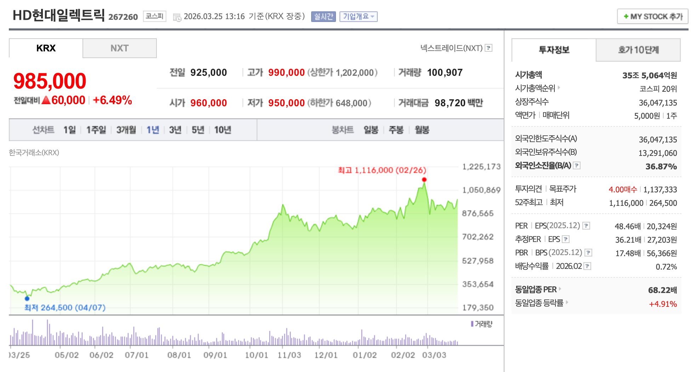691x372 pixels.
Task: Click the +4.91% sector change value
Action: [x=663, y=304]
